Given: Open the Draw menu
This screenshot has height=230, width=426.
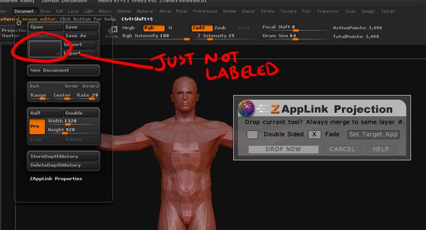Looking at the screenshot, I should click(x=45, y=11).
